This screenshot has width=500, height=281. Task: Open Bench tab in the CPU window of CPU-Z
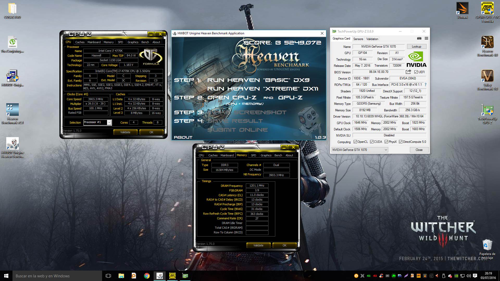pyautogui.click(x=145, y=42)
